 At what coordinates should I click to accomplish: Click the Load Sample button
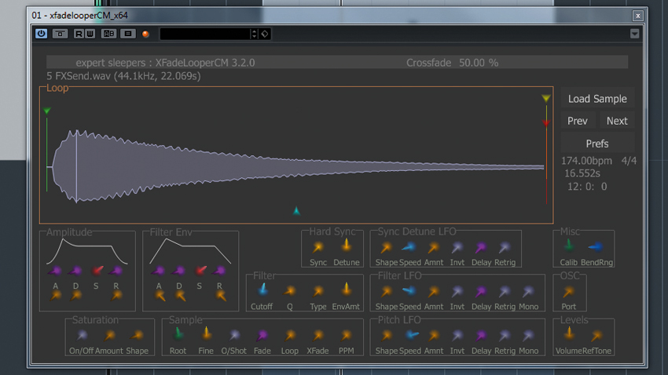597,99
